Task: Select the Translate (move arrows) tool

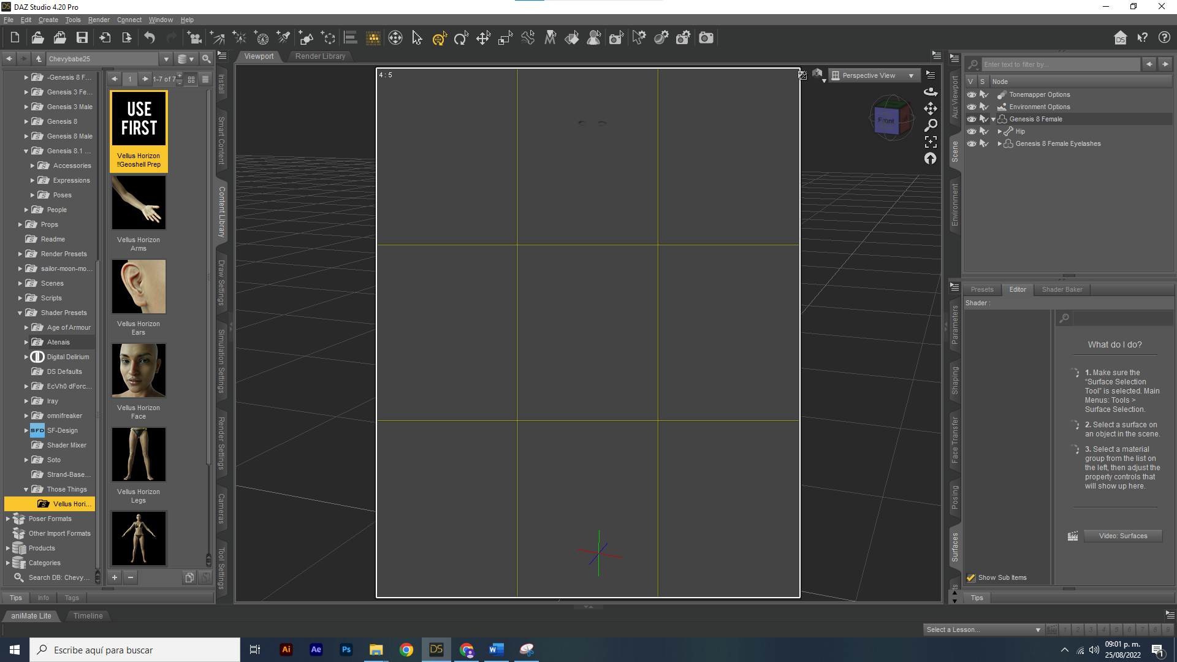Action: pyautogui.click(x=483, y=38)
